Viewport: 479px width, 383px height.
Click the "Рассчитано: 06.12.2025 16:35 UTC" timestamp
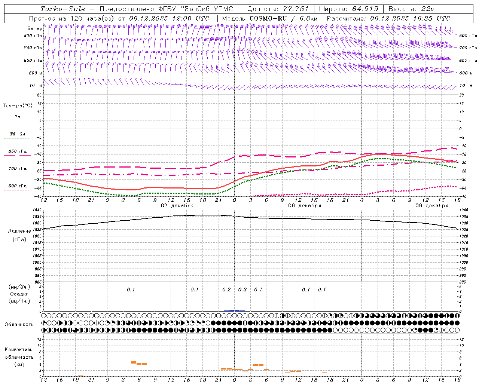coord(388,18)
